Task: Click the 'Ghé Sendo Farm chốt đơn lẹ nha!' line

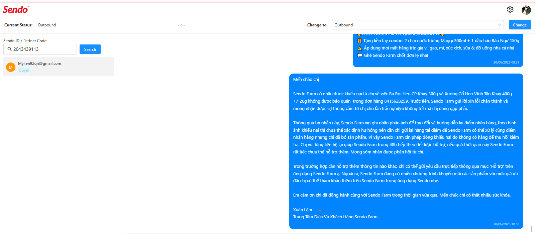Action: pos(396,55)
